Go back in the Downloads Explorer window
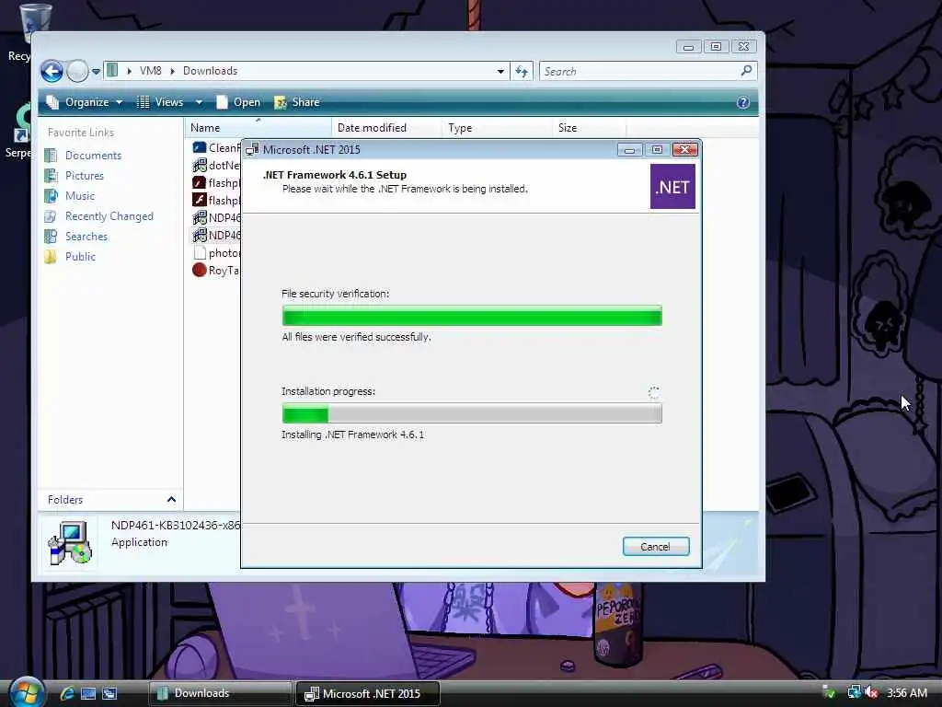Viewport: 942px width, 707px height. (52, 71)
